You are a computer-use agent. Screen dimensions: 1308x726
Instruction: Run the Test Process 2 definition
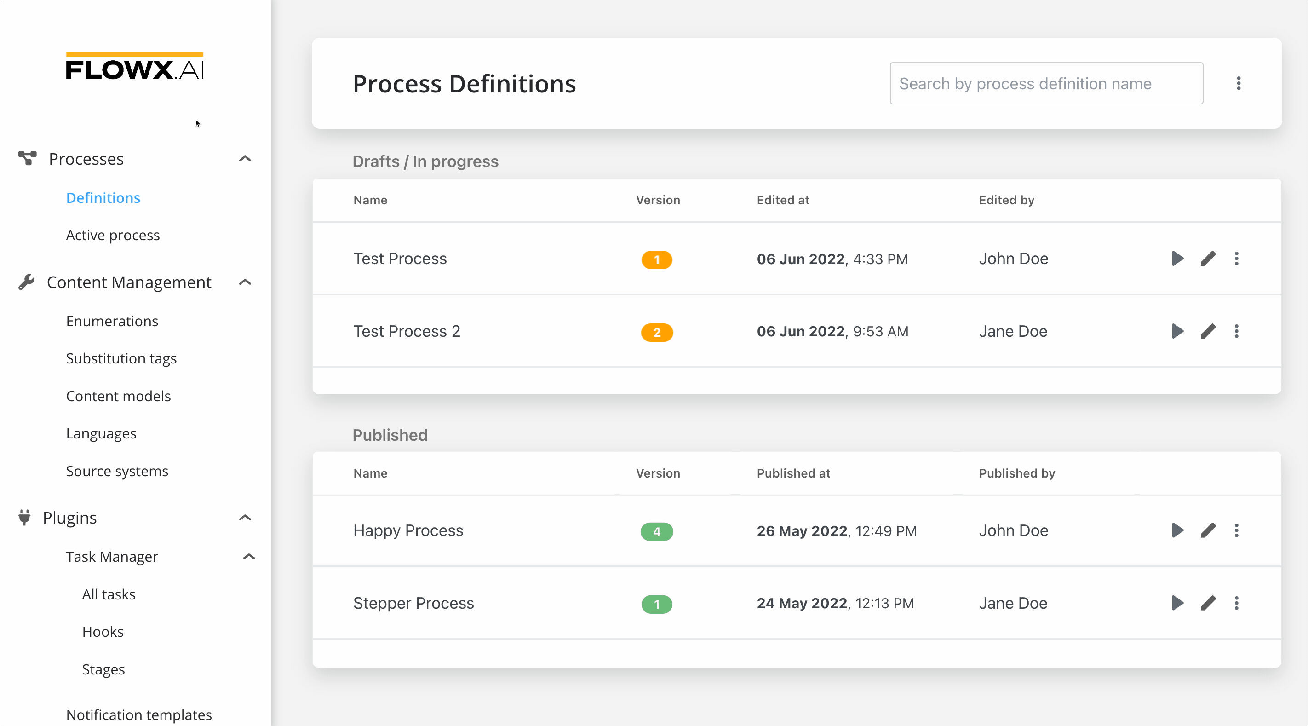[x=1177, y=331]
